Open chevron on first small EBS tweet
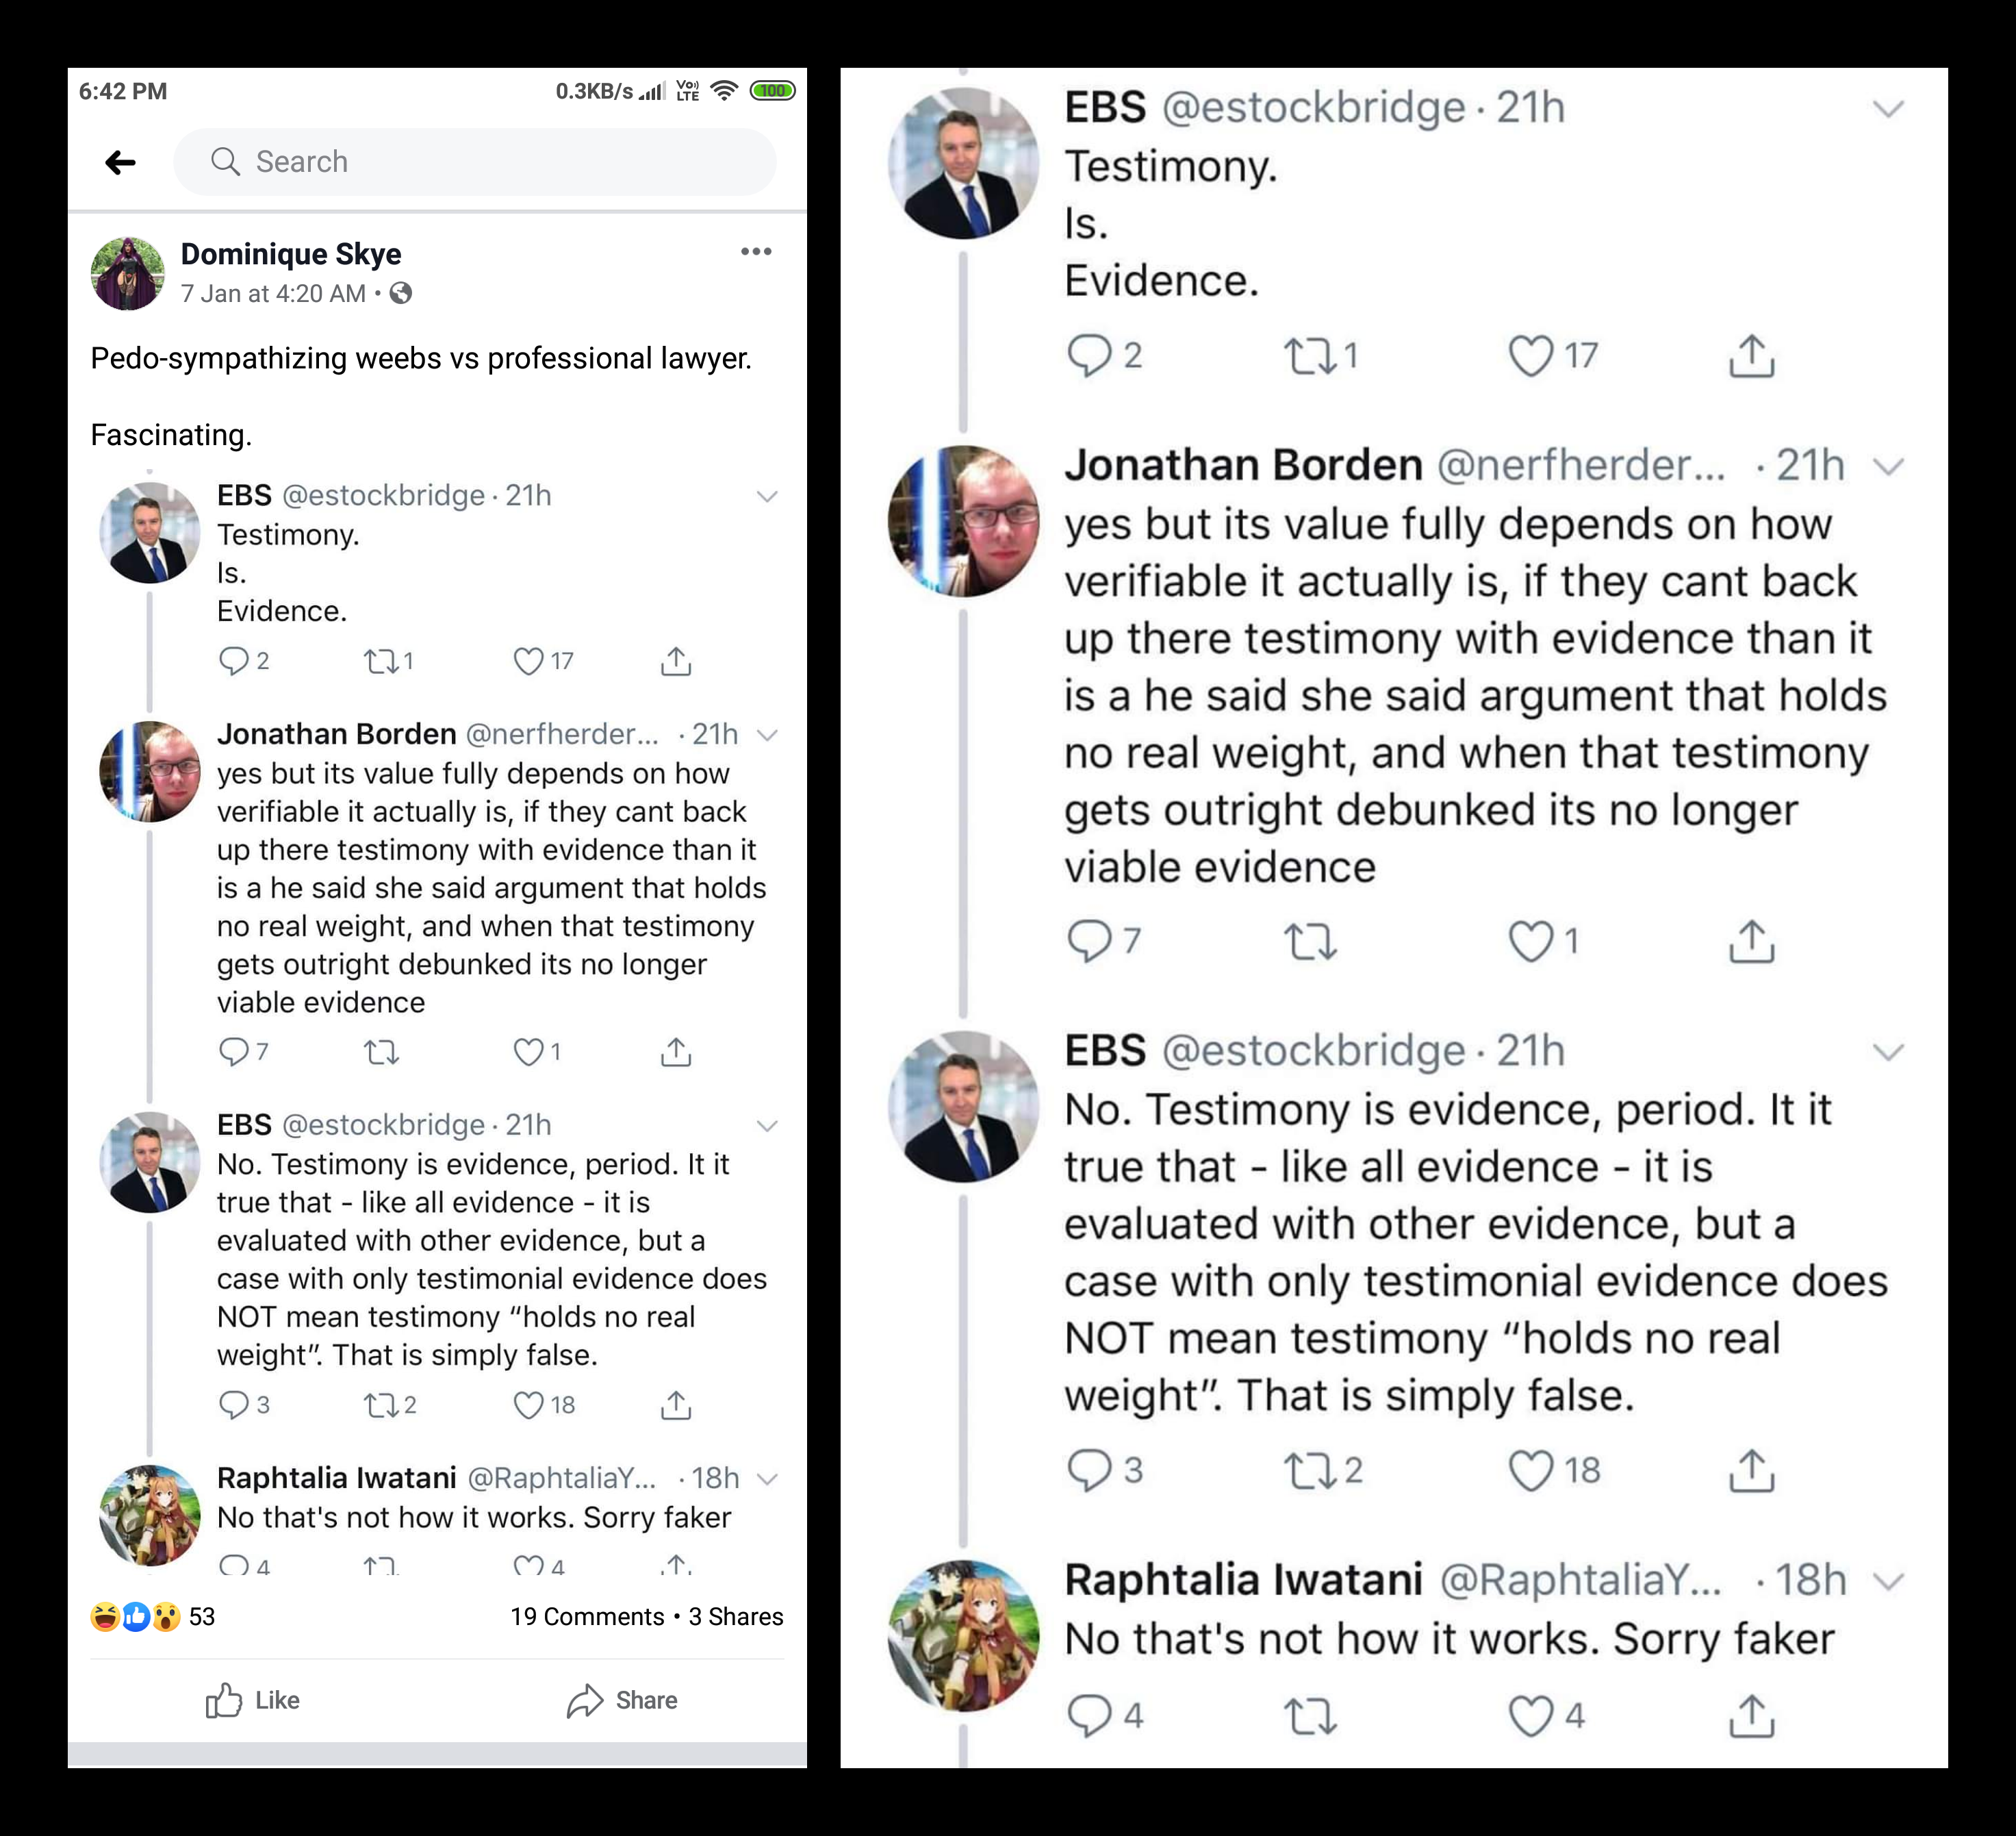The image size is (2016, 1836). 767,496
